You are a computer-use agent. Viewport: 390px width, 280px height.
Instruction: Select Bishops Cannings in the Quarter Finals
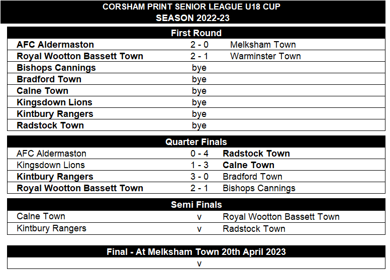259,188
